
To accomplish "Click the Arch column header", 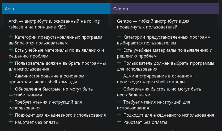I will 56,9.
